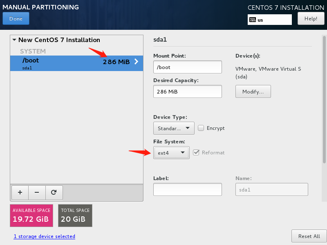Add a new mount point with plus button

pyautogui.click(x=20, y=192)
